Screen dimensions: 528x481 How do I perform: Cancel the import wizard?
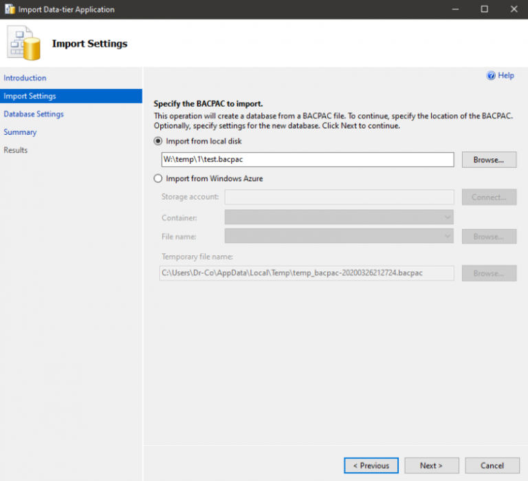pos(492,465)
